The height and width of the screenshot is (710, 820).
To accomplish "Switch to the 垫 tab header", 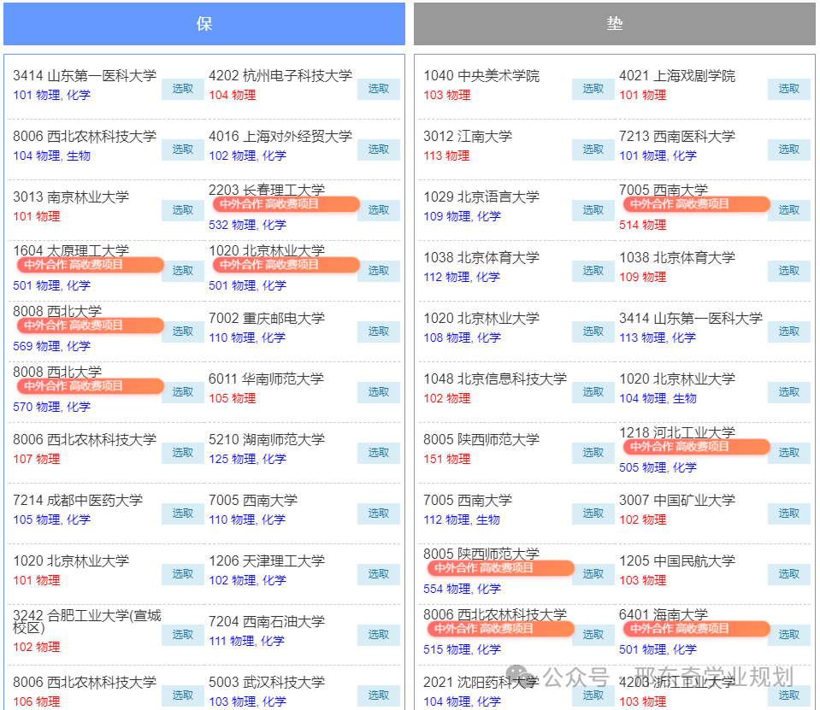I will tap(614, 24).
